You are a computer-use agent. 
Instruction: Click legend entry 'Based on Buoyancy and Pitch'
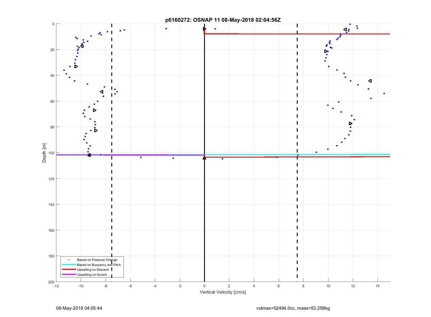coord(99,265)
